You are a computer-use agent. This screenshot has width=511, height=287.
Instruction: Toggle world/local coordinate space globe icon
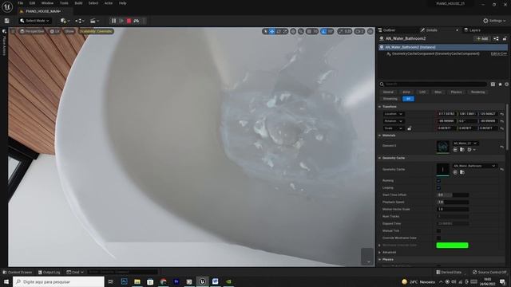293,31
